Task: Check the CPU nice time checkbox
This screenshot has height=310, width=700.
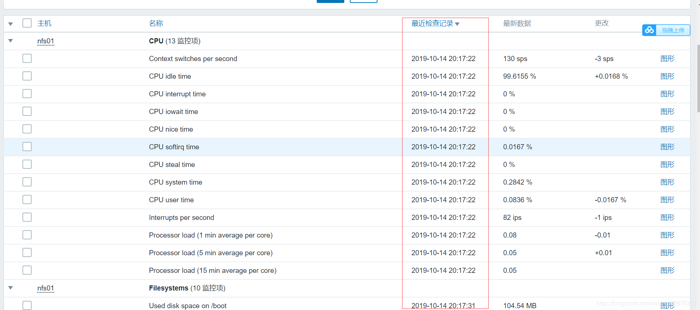Action: 27,129
